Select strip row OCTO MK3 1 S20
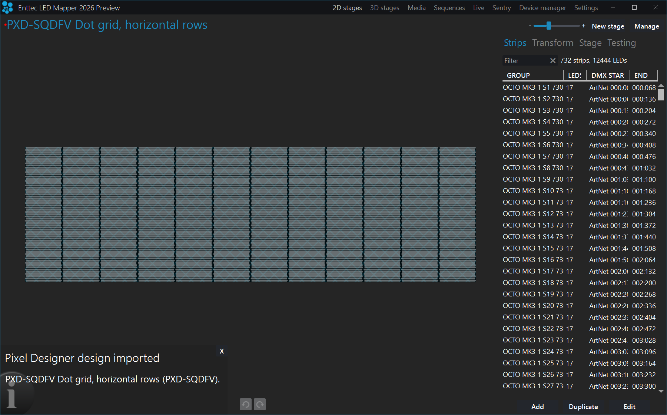The height and width of the screenshot is (415, 667). click(x=580, y=306)
